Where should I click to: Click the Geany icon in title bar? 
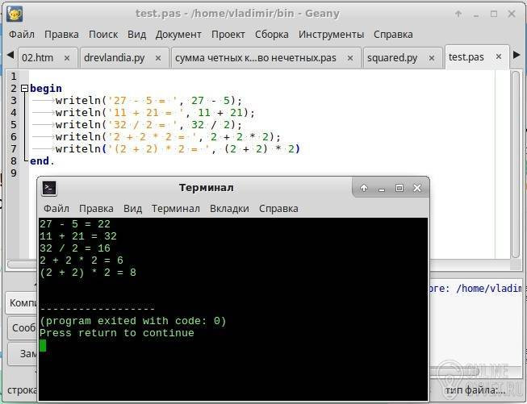pyautogui.click(x=14, y=13)
